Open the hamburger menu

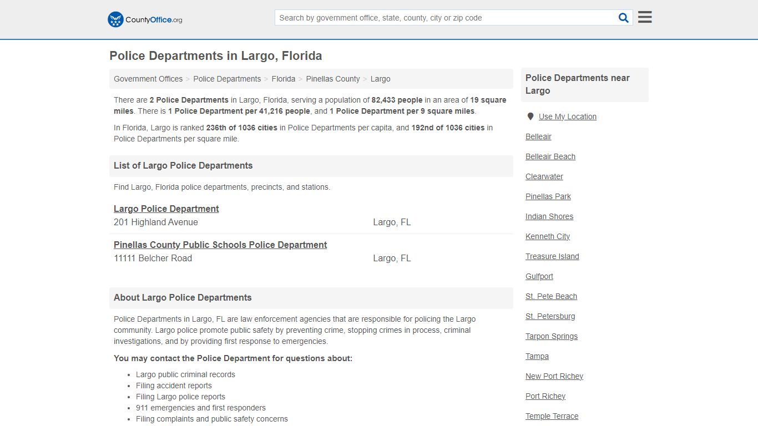coord(645,17)
